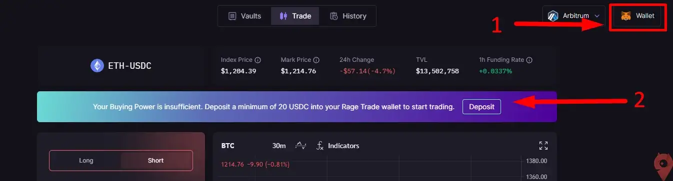The width and height of the screenshot is (673, 181).
Task: Click the Wallet button
Action: coord(637,16)
